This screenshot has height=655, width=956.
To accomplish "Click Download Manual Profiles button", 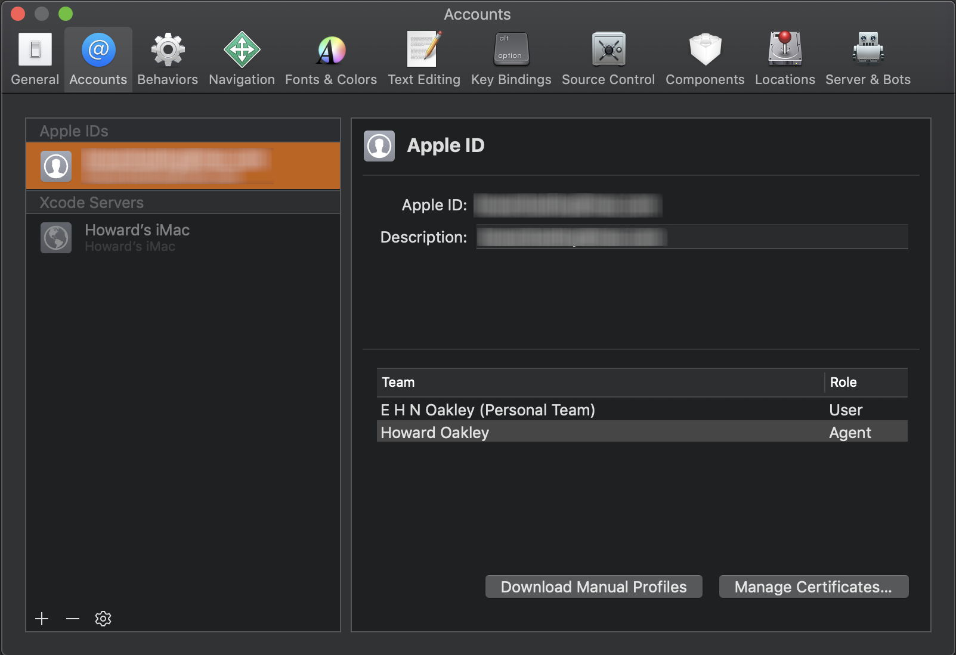I will click(x=593, y=586).
